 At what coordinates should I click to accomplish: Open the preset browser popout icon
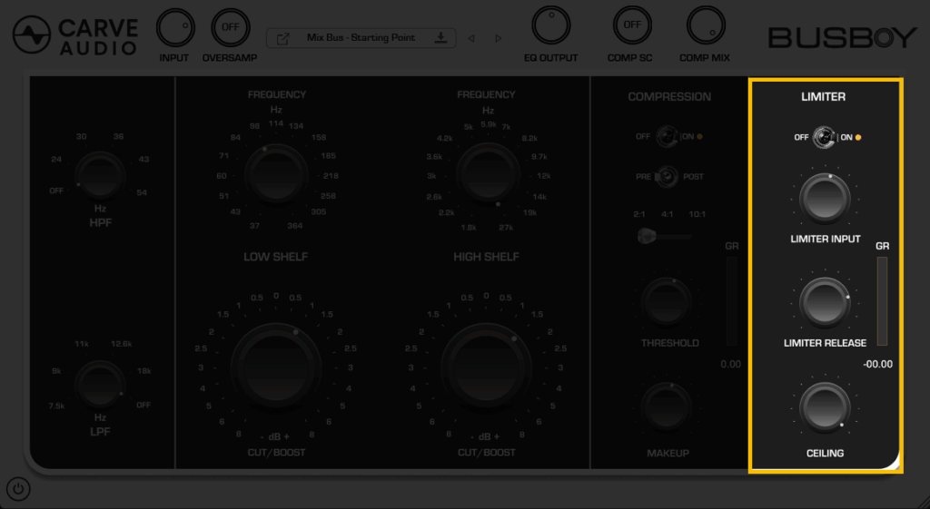pyautogui.click(x=283, y=38)
